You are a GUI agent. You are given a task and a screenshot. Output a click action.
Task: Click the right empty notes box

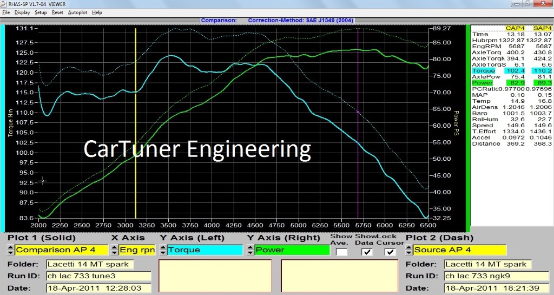pyautogui.click(x=340, y=276)
